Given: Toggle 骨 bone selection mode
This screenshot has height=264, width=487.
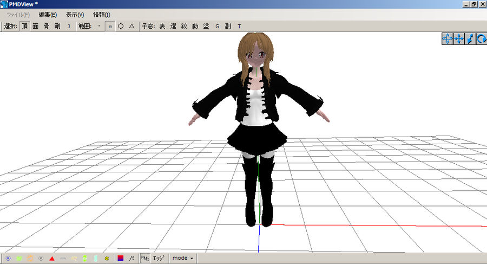Looking at the screenshot, I should (x=47, y=26).
